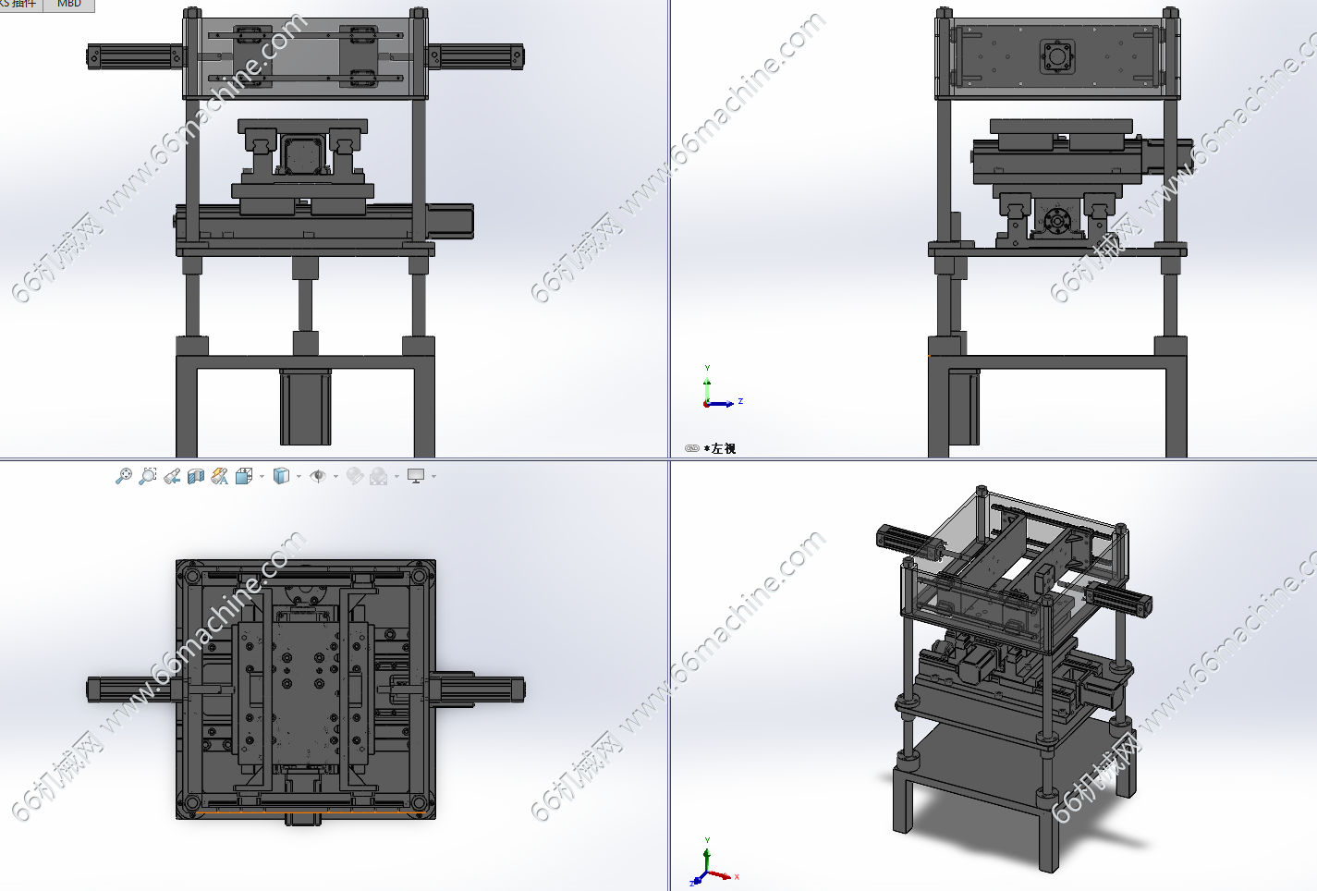Screen dimensions: 1317x891
Task: Expand the View Settings dropdown arrow
Action: click(433, 477)
